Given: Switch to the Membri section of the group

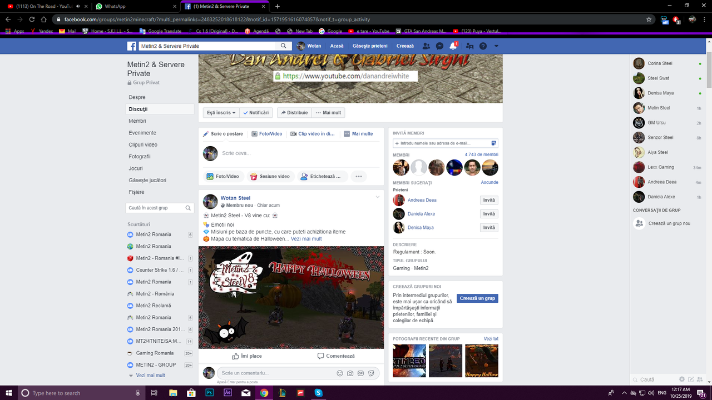Looking at the screenshot, I should coord(137,121).
